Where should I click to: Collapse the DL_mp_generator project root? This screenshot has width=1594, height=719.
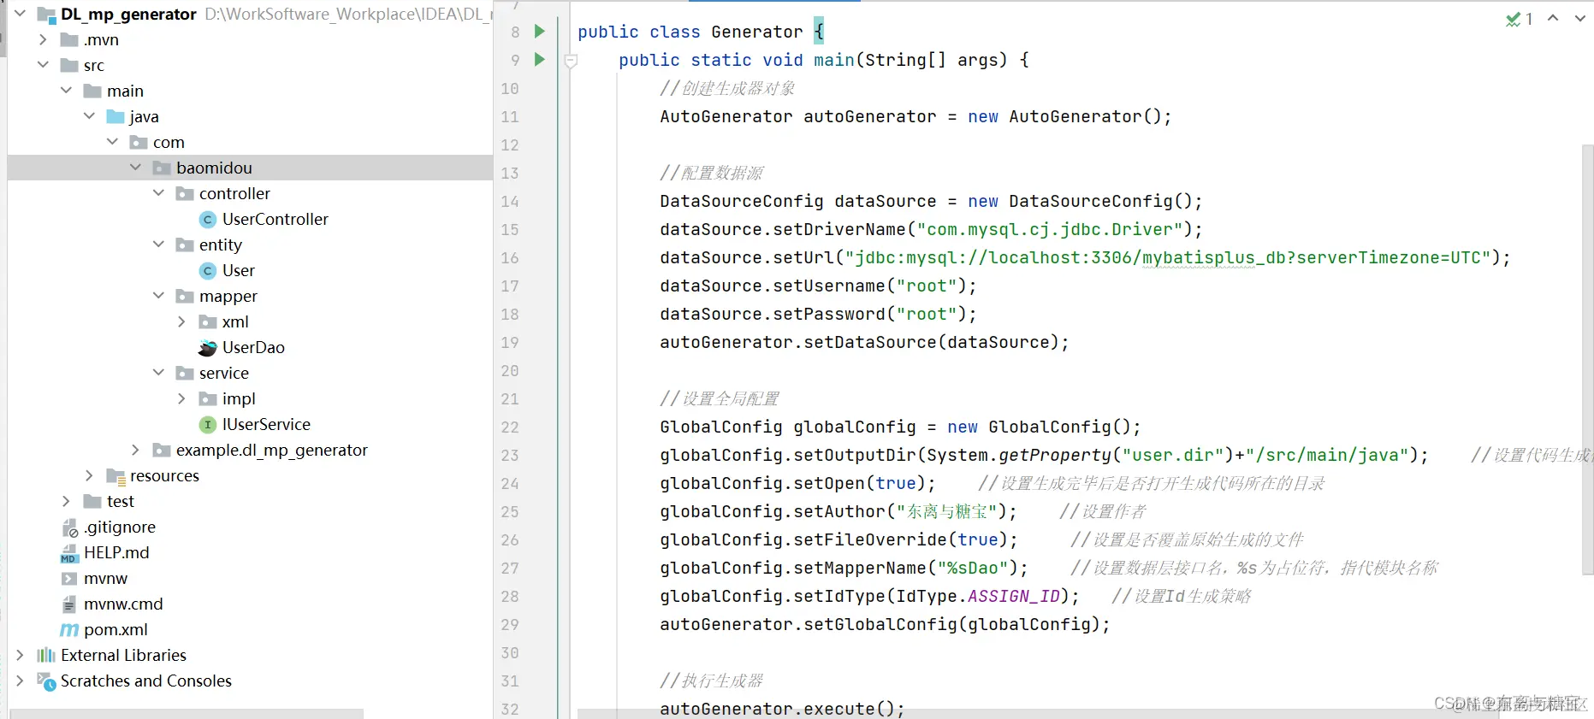(20, 14)
